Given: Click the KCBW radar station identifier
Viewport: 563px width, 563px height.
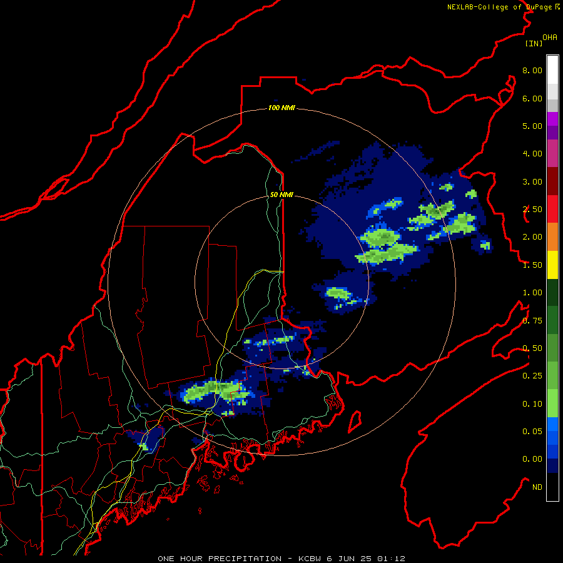Looking at the screenshot, I should 310,559.
